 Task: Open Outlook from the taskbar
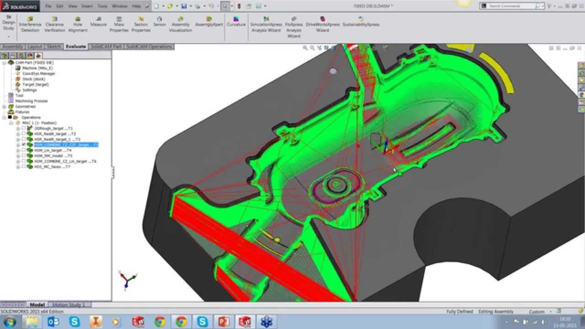pyautogui.click(x=53, y=322)
